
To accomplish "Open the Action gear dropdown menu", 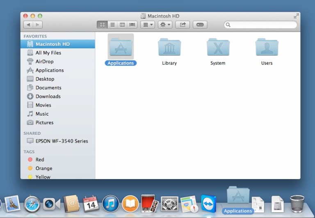I will (165, 25).
